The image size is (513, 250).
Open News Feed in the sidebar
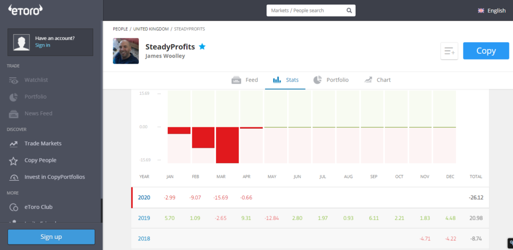click(38, 114)
